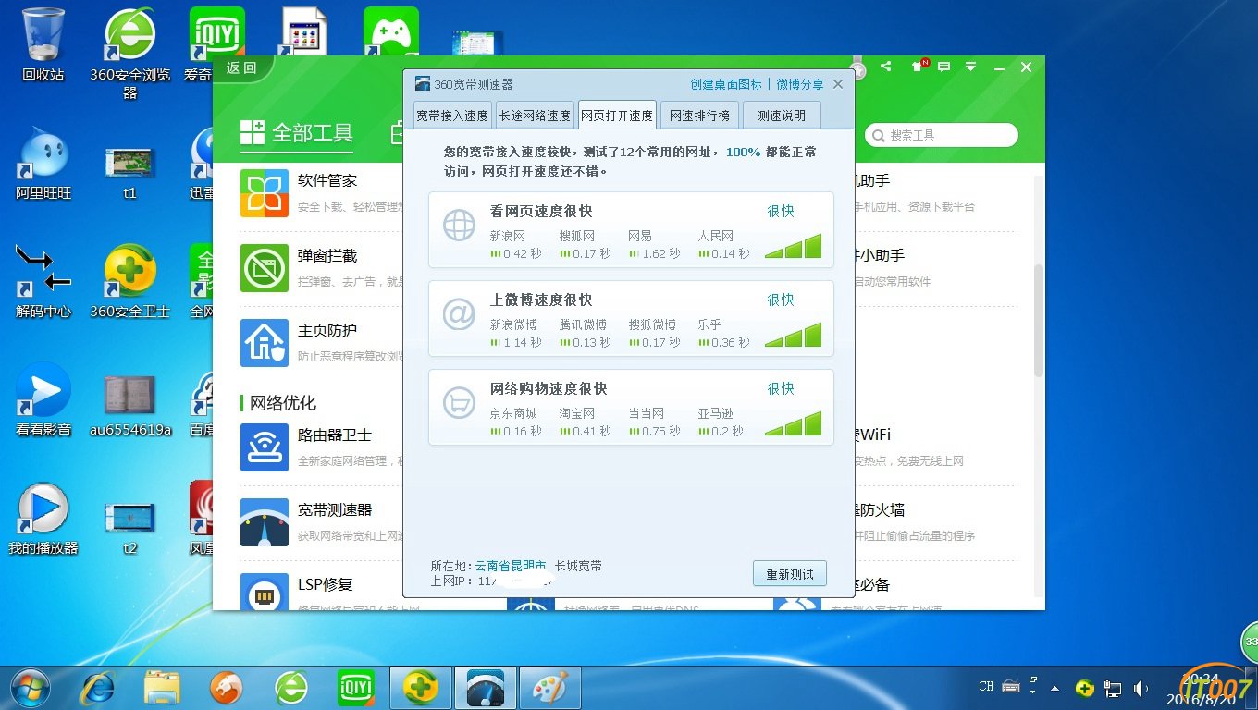Open the 弹窗拦截 tool icon
Screen dimensions: 1258x710
tap(265, 268)
